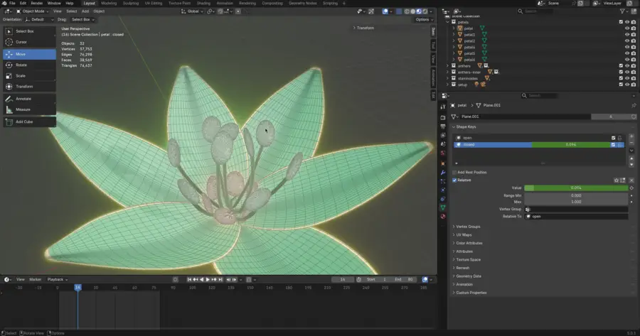Viewport: 640px width, 336px height.
Task: Toggle X-ray view in viewport header
Action: point(399,11)
